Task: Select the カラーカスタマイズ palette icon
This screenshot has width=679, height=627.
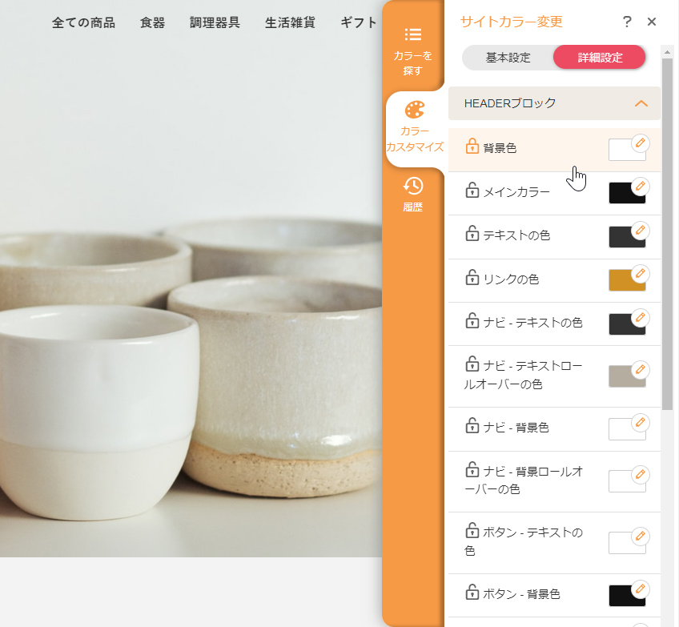Action: (x=415, y=110)
